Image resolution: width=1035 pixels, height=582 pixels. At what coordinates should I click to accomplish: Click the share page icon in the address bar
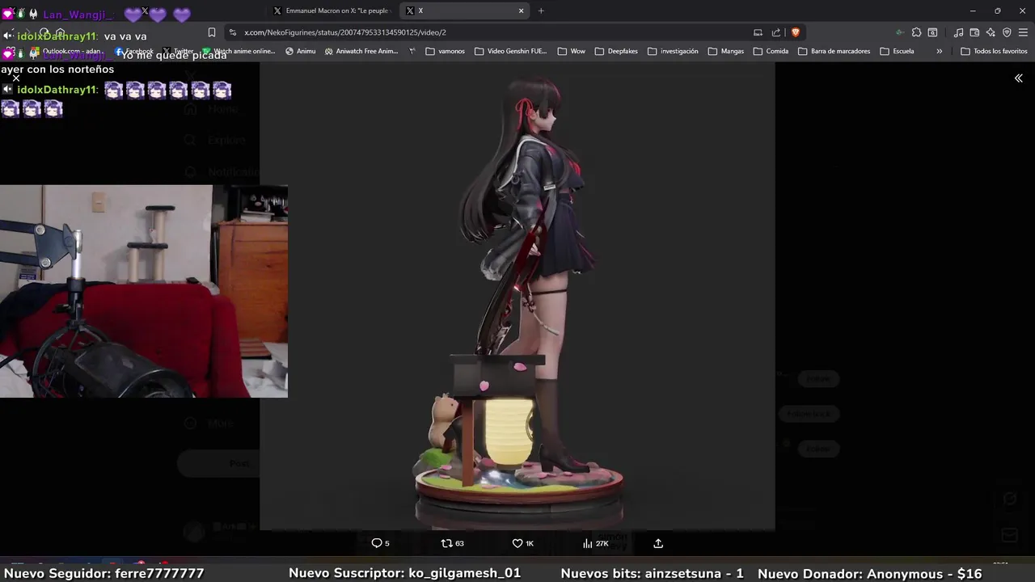click(x=776, y=32)
